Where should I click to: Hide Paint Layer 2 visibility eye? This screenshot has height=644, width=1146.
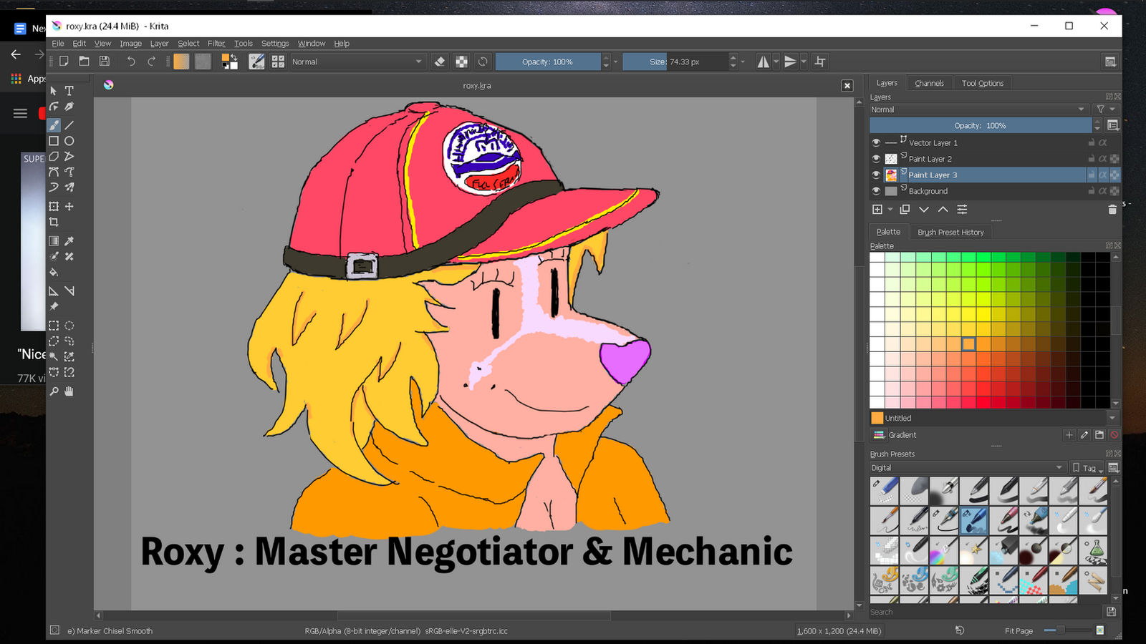[876, 159]
